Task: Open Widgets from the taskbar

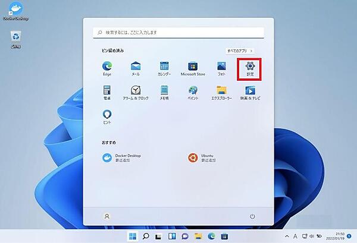Action: [172, 236]
